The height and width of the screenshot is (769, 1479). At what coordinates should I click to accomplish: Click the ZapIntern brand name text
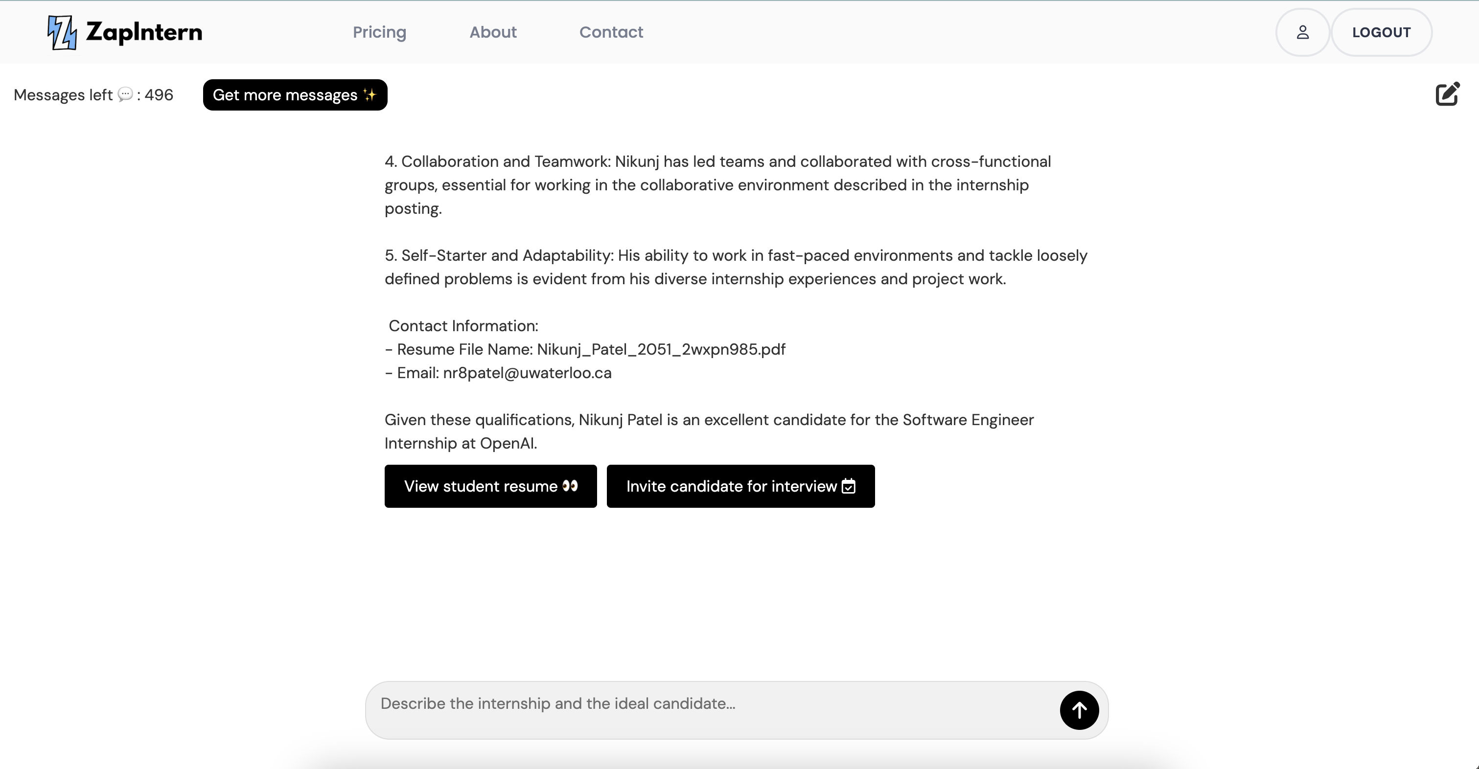(x=144, y=32)
